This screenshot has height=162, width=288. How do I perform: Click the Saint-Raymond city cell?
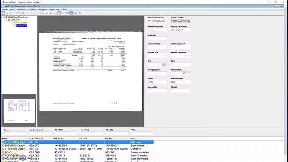pos(139,159)
